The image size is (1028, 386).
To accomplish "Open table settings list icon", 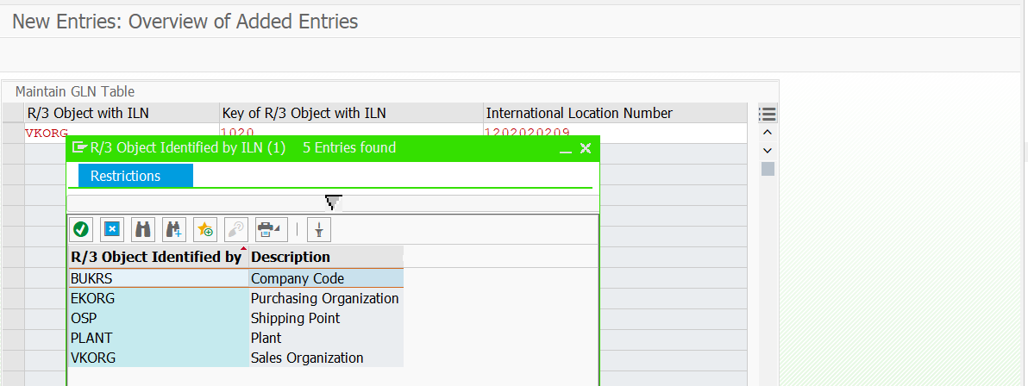I will click(x=768, y=114).
